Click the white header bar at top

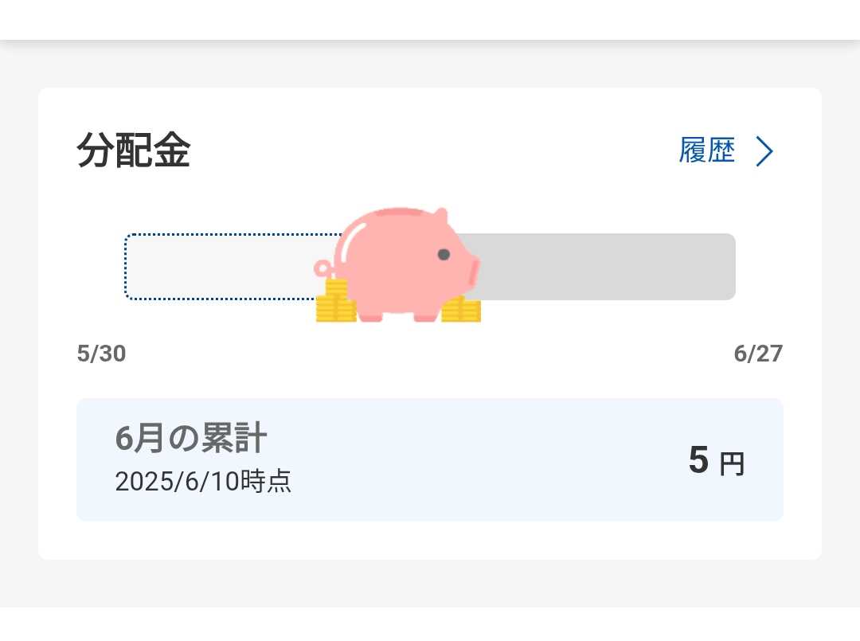tap(430, 20)
